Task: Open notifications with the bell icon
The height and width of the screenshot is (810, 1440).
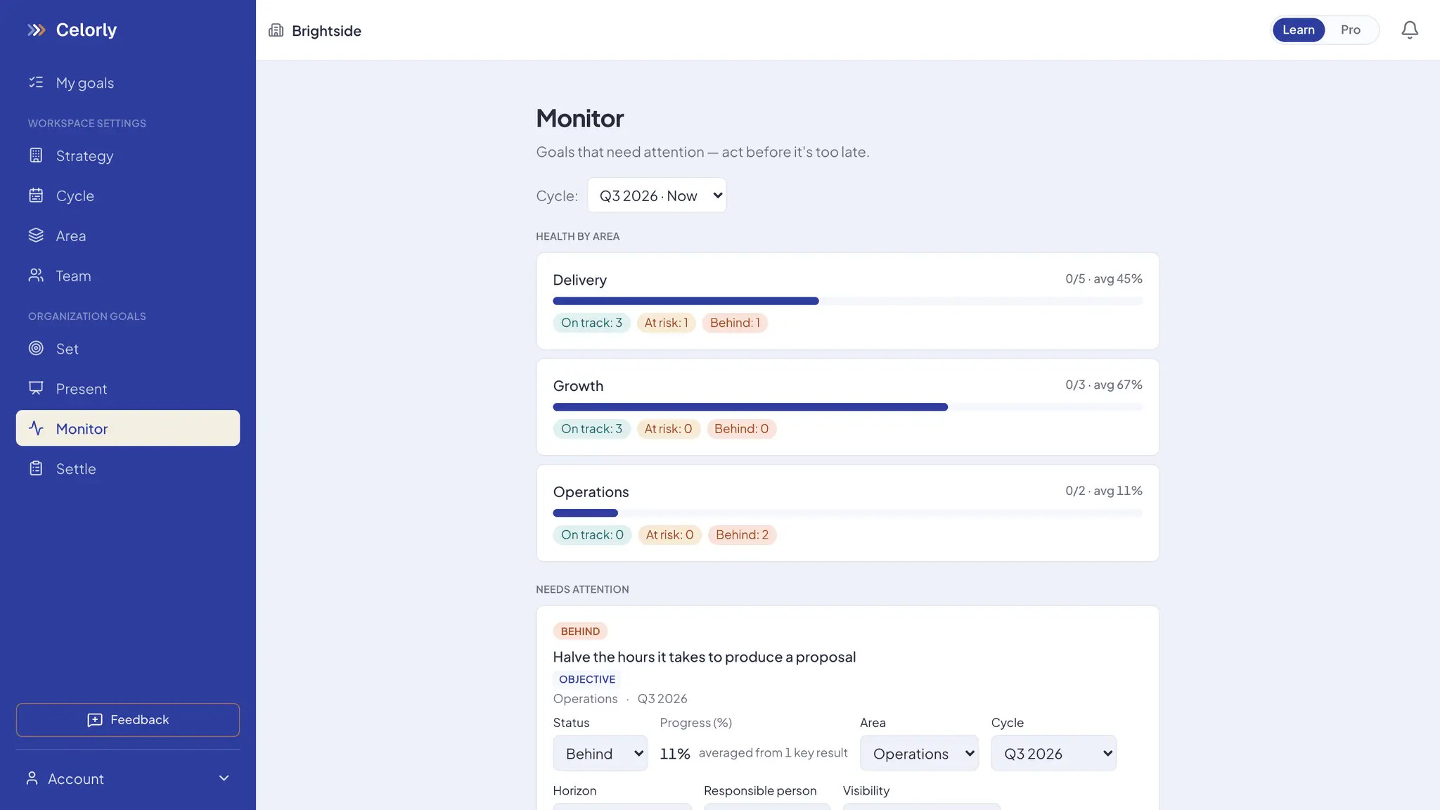Action: (x=1410, y=30)
